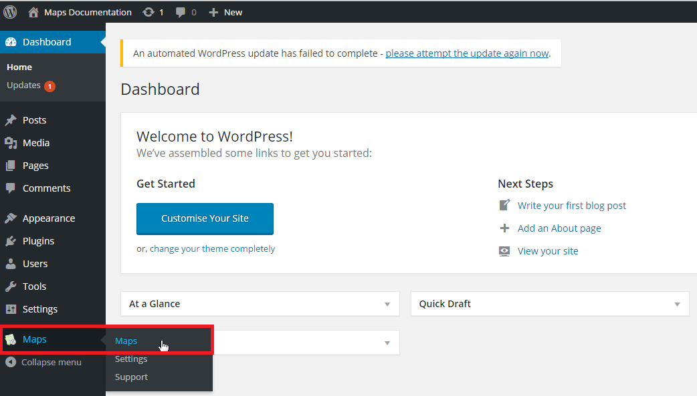This screenshot has width=697, height=396.
Task: Click the Plugins plug icon
Action: click(x=11, y=241)
